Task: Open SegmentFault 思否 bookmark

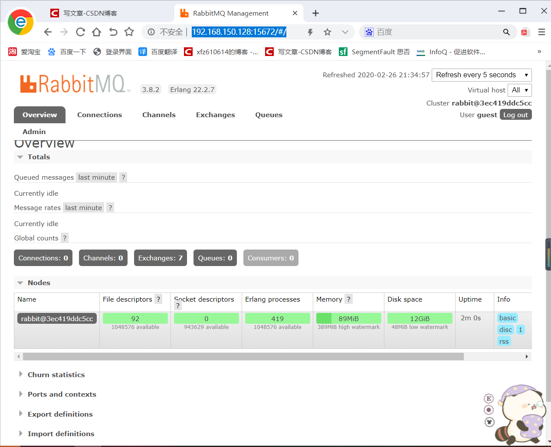Action: 374,52
